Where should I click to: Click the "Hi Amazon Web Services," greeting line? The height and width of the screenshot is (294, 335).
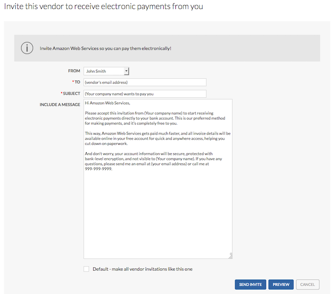pos(107,103)
